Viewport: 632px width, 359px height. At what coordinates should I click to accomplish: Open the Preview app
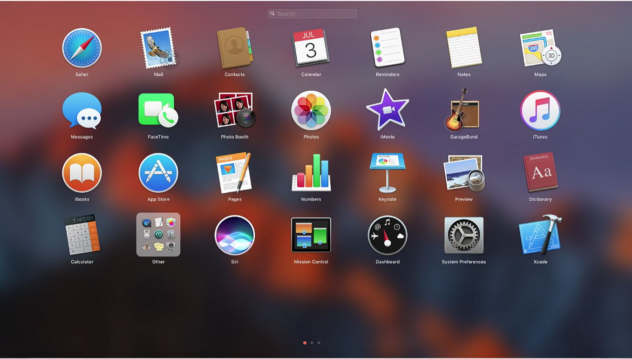click(x=464, y=173)
